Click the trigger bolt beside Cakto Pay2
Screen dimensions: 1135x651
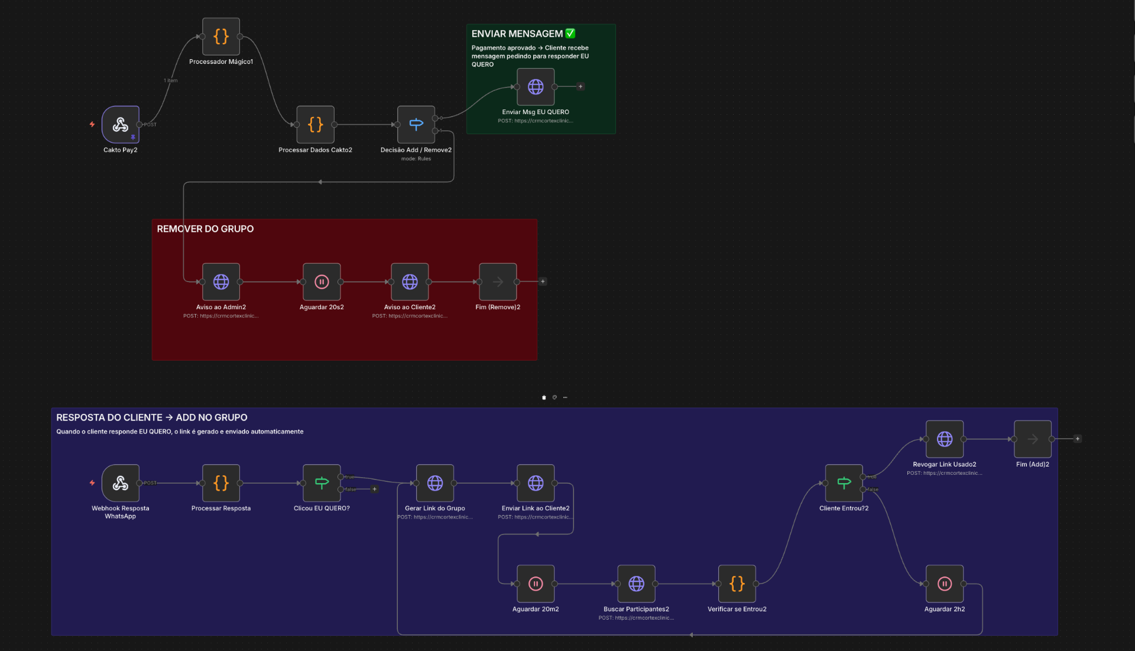[92, 124]
